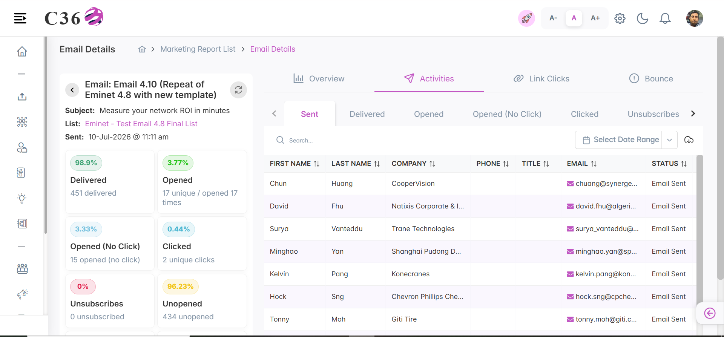The height and width of the screenshot is (337, 724).
Task: Go to Home in left sidebar
Action: click(22, 51)
